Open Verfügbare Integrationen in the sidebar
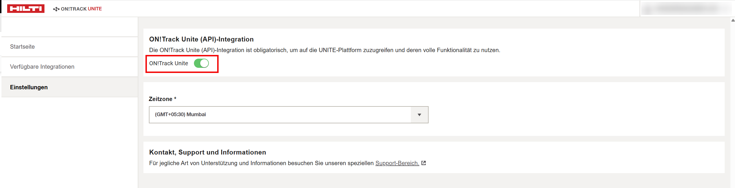This screenshot has height=188, width=735. point(42,67)
